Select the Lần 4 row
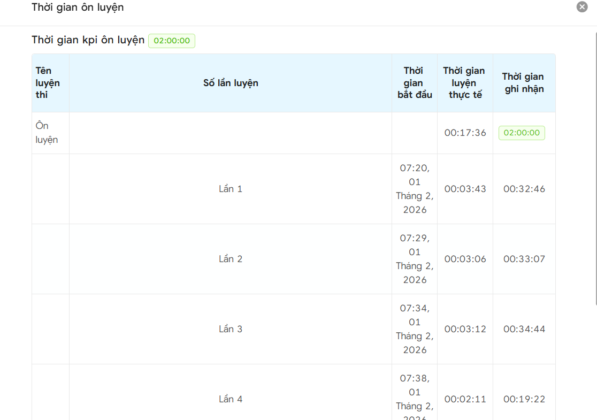The image size is (597, 420). (x=294, y=392)
